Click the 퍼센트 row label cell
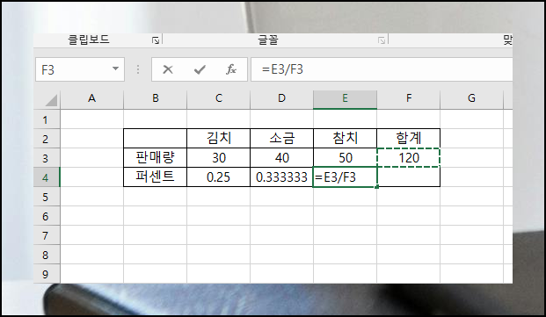Screen dimensions: 546x317 (x=156, y=177)
